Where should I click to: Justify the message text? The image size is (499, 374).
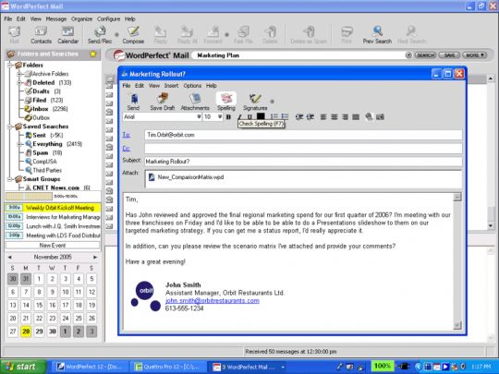(356, 117)
